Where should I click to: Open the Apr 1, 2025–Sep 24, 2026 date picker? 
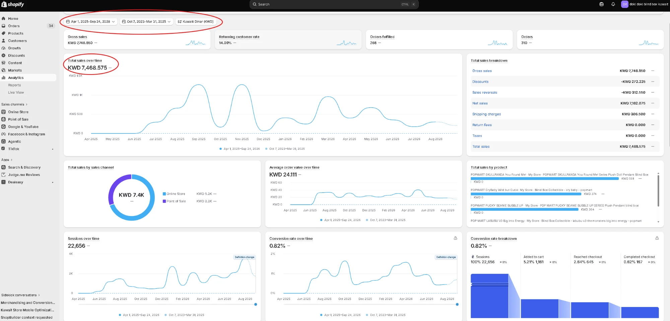(90, 21)
